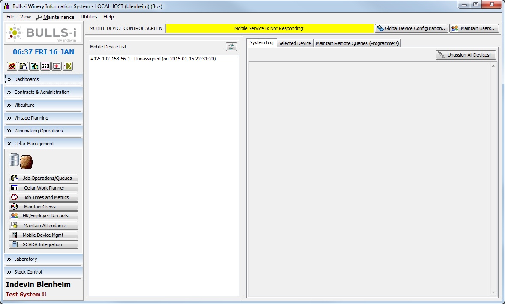This screenshot has width=505, height=304.
Task: Click the 'Mobile Service Is Not Responding!' banner
Action: [270, 28]
